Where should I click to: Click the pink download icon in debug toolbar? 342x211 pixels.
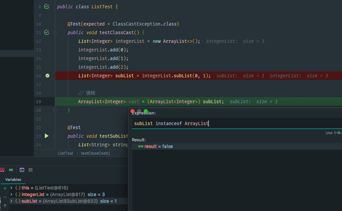coord(2,170)
